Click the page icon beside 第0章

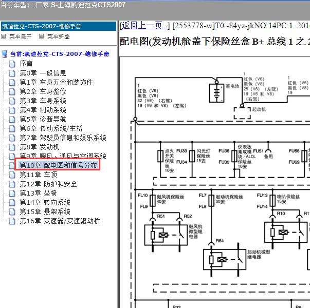coord(12,73)
